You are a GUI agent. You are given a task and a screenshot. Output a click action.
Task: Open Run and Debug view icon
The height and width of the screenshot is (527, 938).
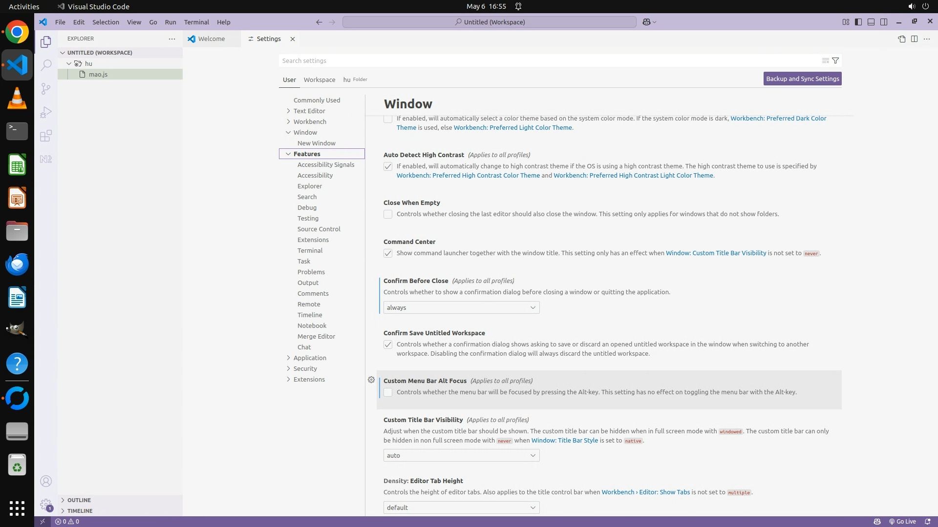point(46,112)
